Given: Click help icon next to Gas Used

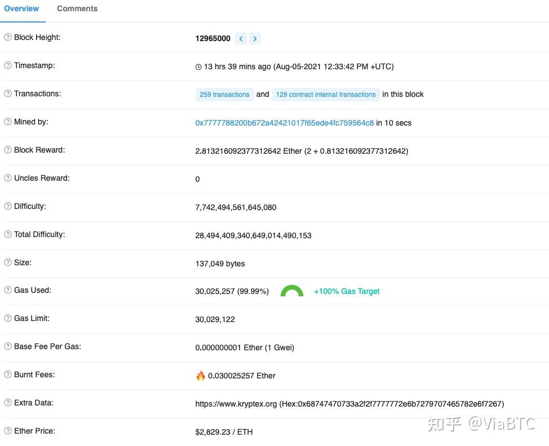Looking at the screenshot, I should tap(8, 290).
